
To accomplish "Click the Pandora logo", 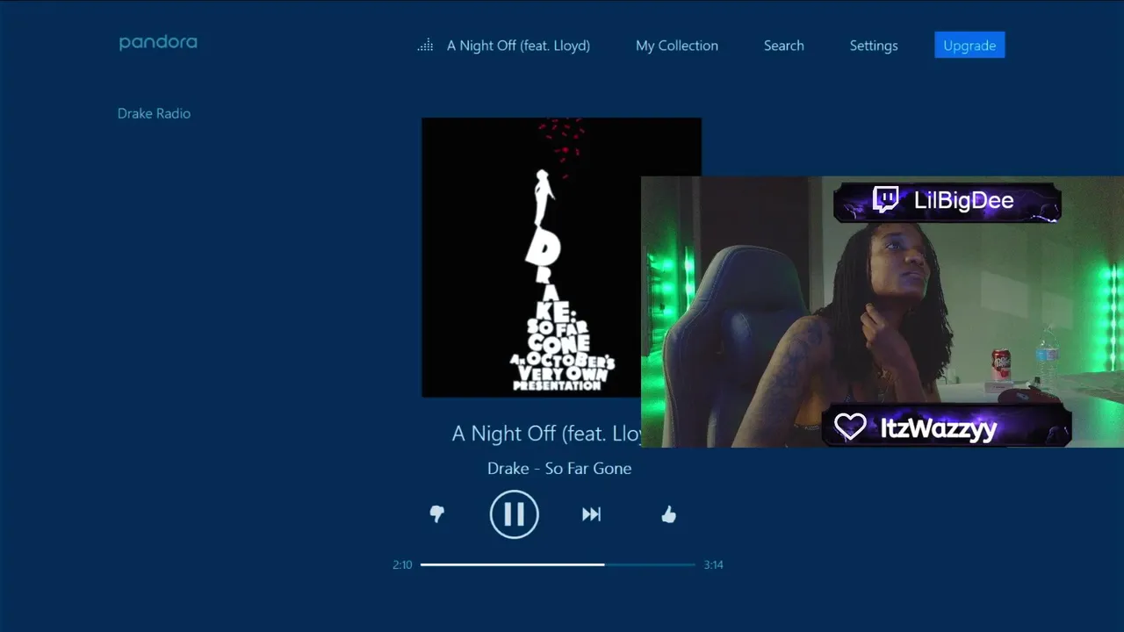I will pyautogui.click(x=158, y=42).
